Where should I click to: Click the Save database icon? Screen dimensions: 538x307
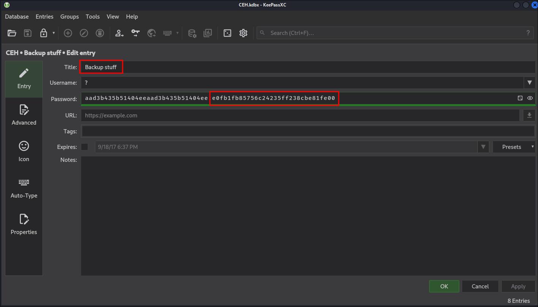click(x=28, y=33)
